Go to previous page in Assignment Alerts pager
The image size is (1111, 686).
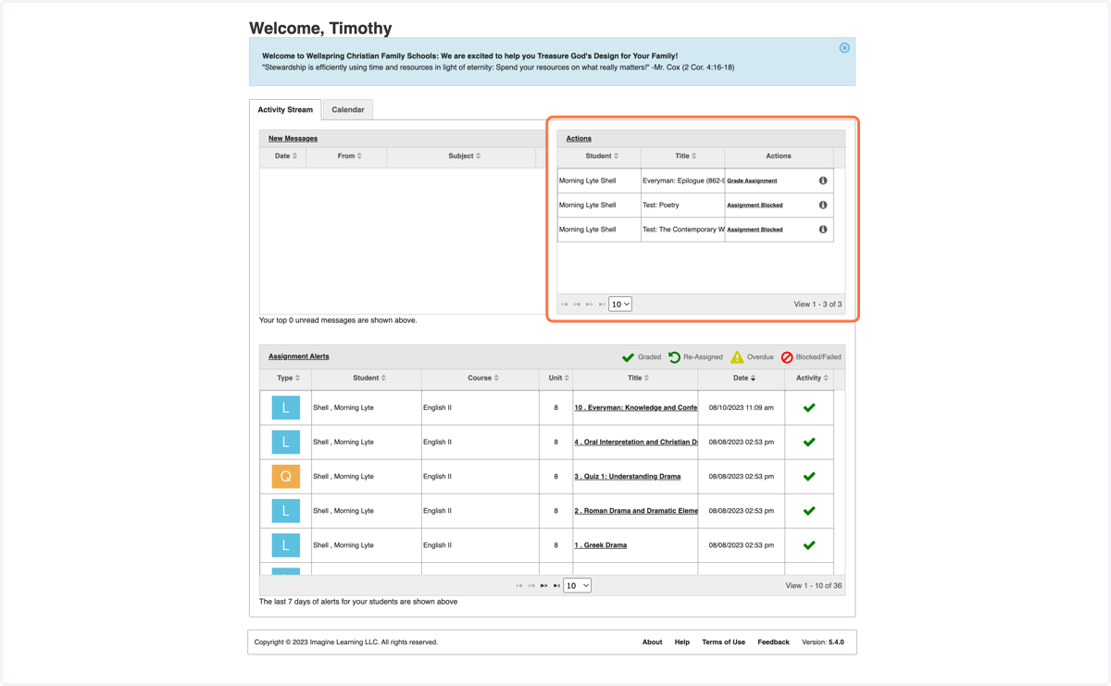(x=531, y=586)
